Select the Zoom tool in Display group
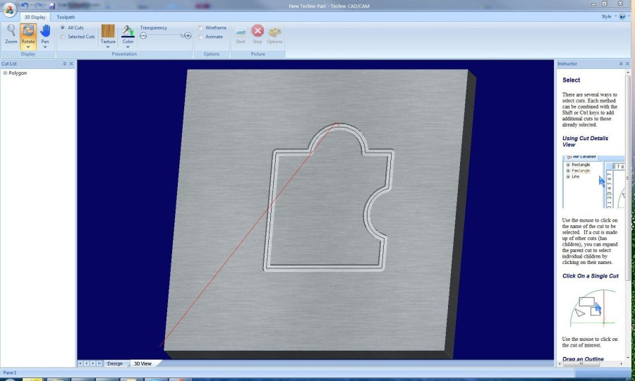The height and width of the screenshot is (381, 635). pyautogui.click(x=11, y=34)
